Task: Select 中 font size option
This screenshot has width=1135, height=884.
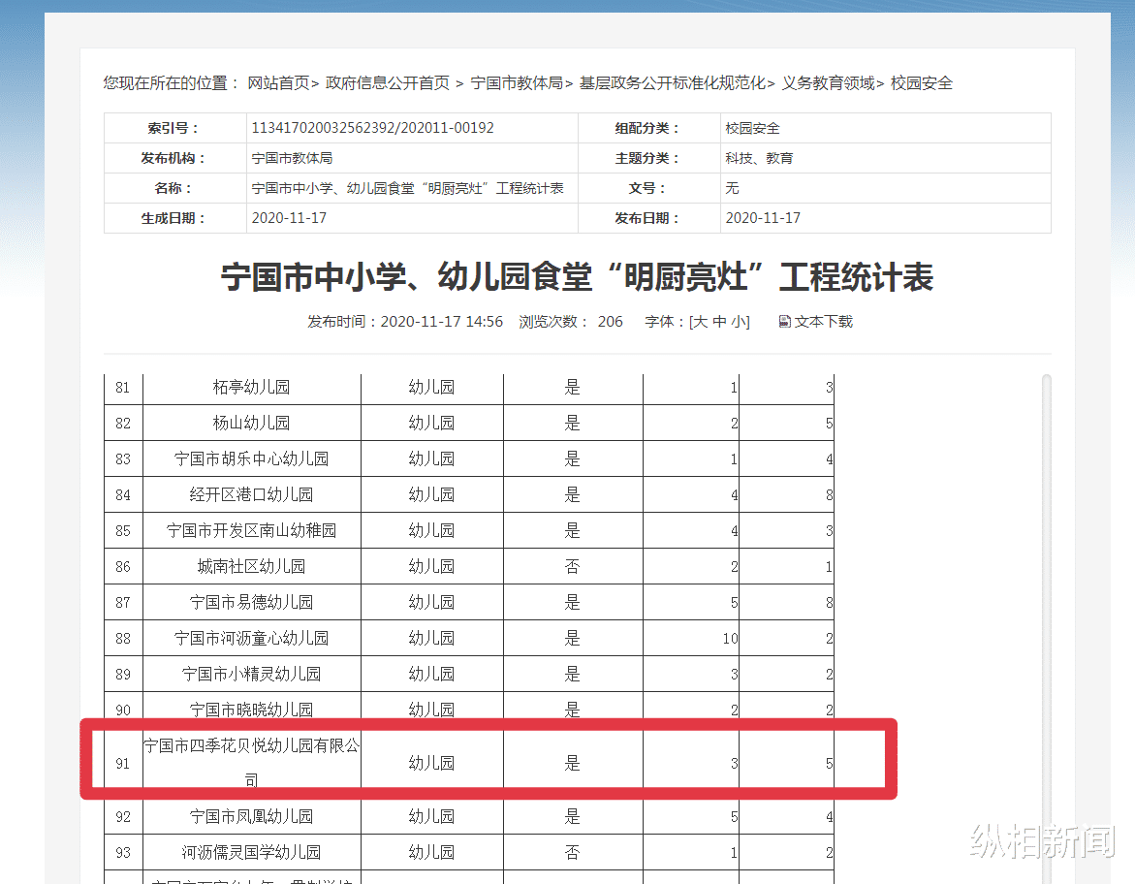Action: coord(722,321)
